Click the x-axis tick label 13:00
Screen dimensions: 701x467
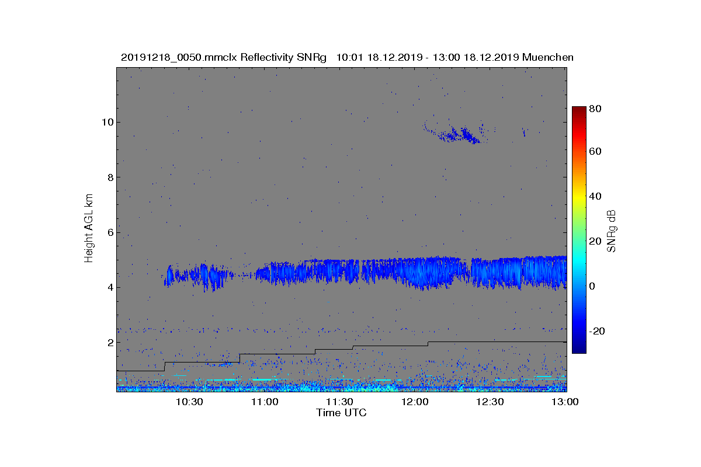coord(565,402)
